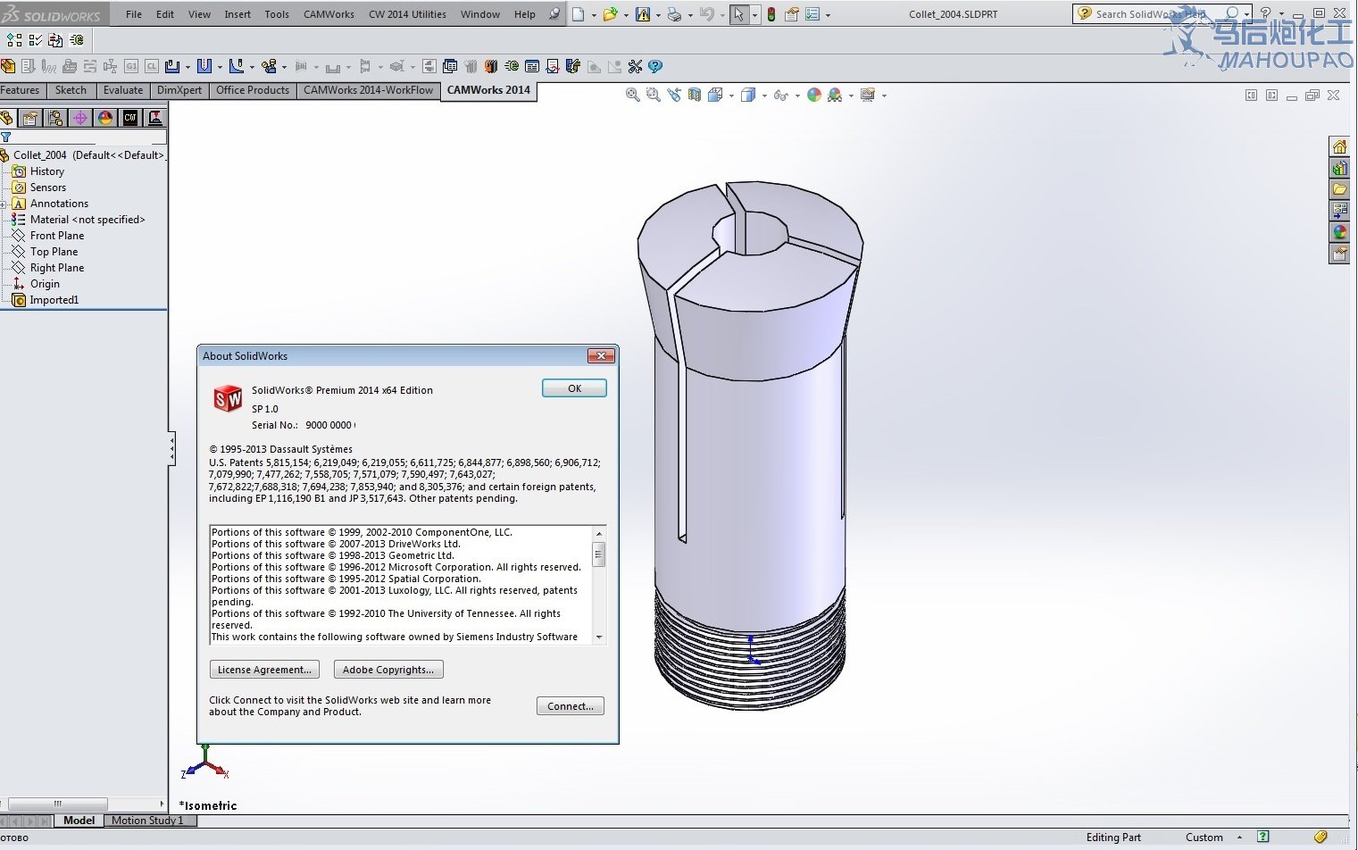The width and height of the screenshot is (1358, 850).
Task: Open the PropertyManager tab in the left panel
Action: tap(30, 118)
